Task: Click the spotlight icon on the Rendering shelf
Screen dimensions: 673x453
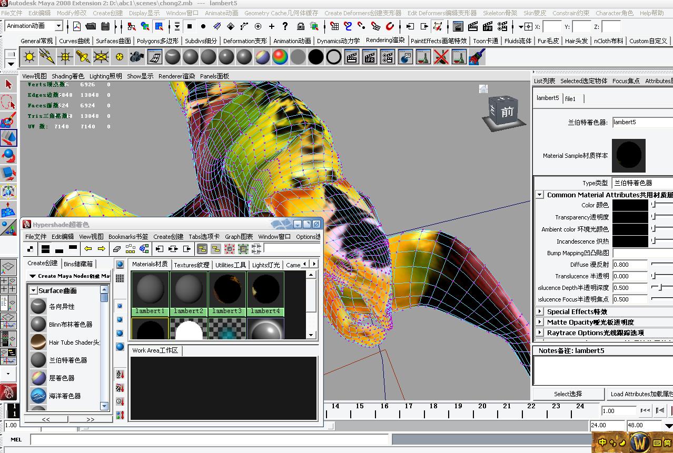Action: click(83, 57)
